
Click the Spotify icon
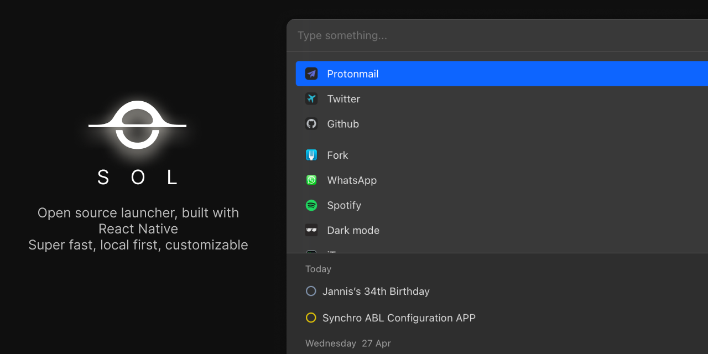click(311, 205)
